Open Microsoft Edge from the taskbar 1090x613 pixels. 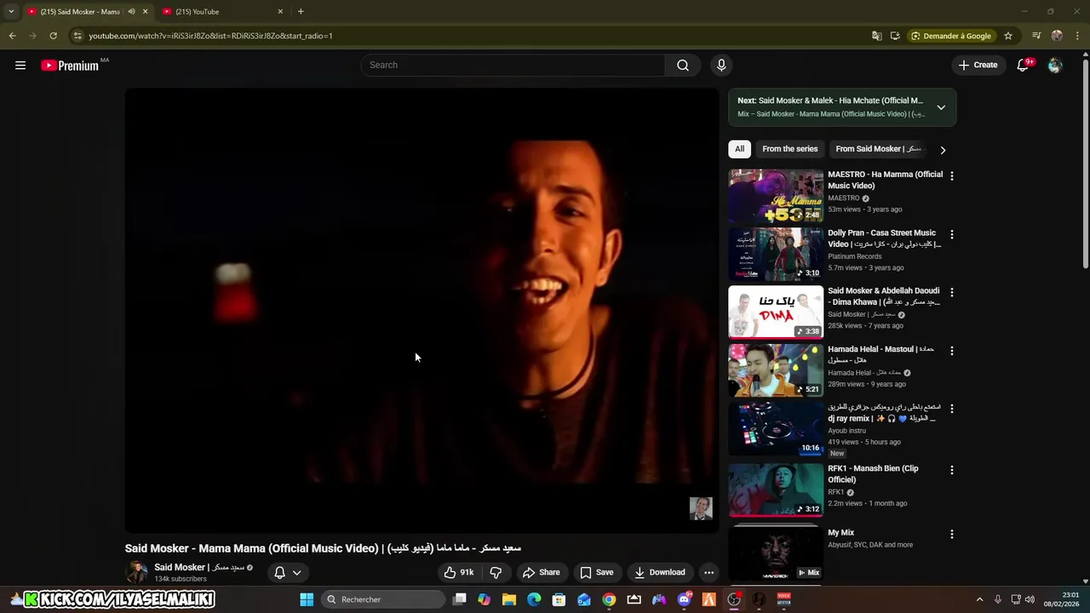coord(534,599)
